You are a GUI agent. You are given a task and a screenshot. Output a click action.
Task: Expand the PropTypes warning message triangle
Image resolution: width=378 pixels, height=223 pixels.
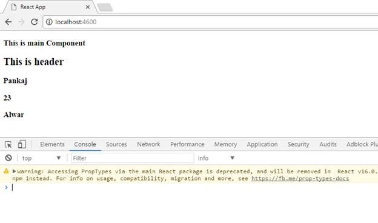pyautogui.click(x=14, y=171)
